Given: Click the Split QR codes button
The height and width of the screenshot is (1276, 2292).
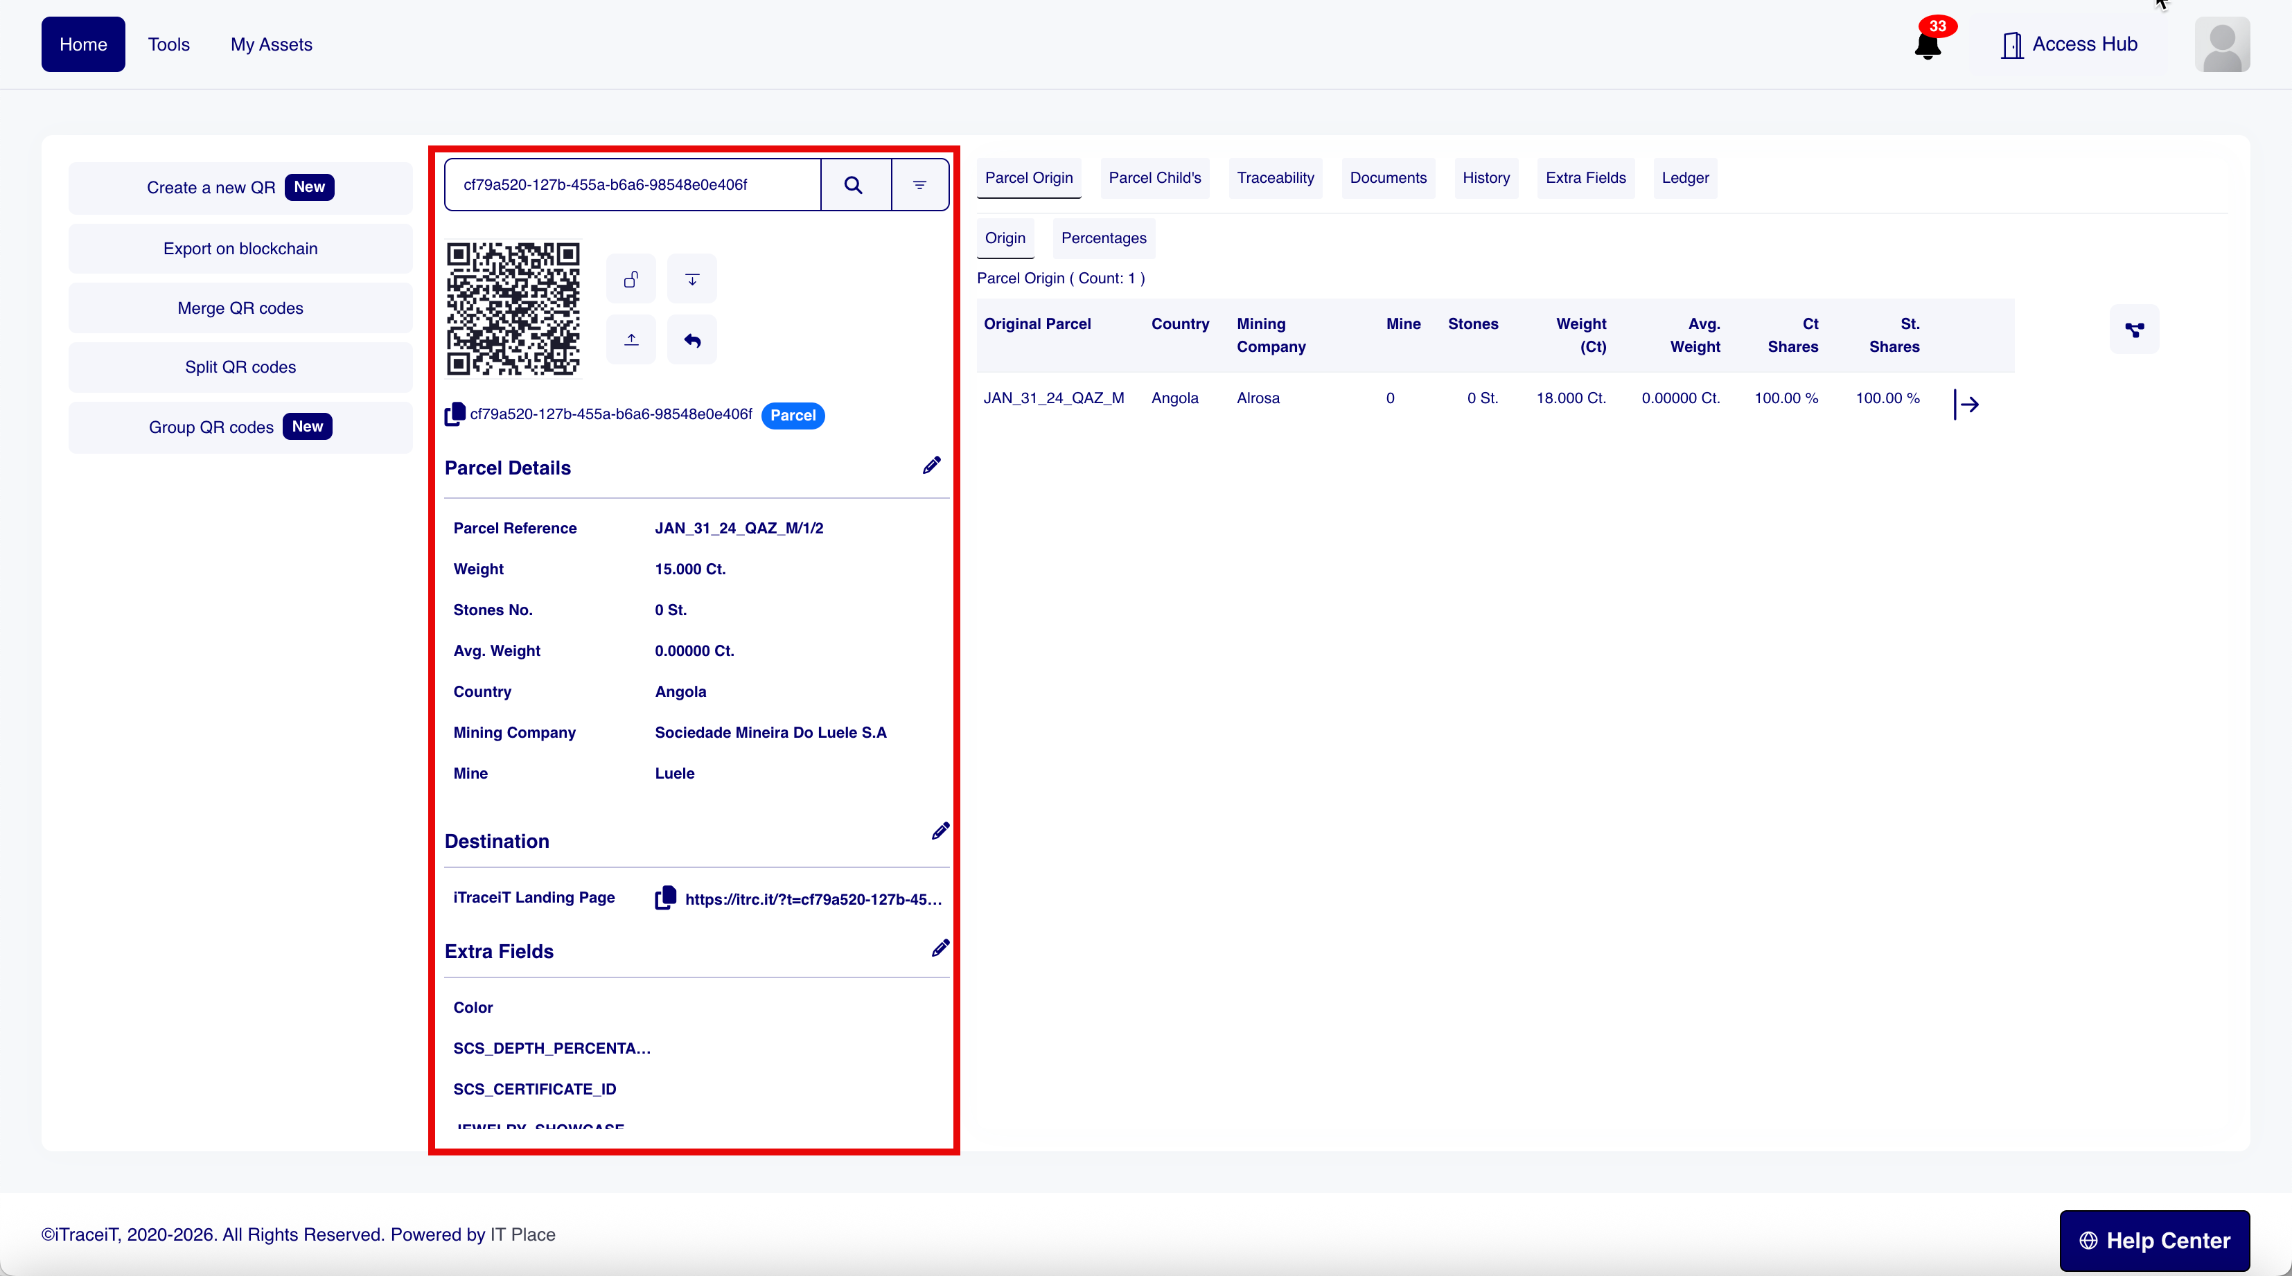Looking at the screenshot, I should pyautogui.click(x=240, y=368).
